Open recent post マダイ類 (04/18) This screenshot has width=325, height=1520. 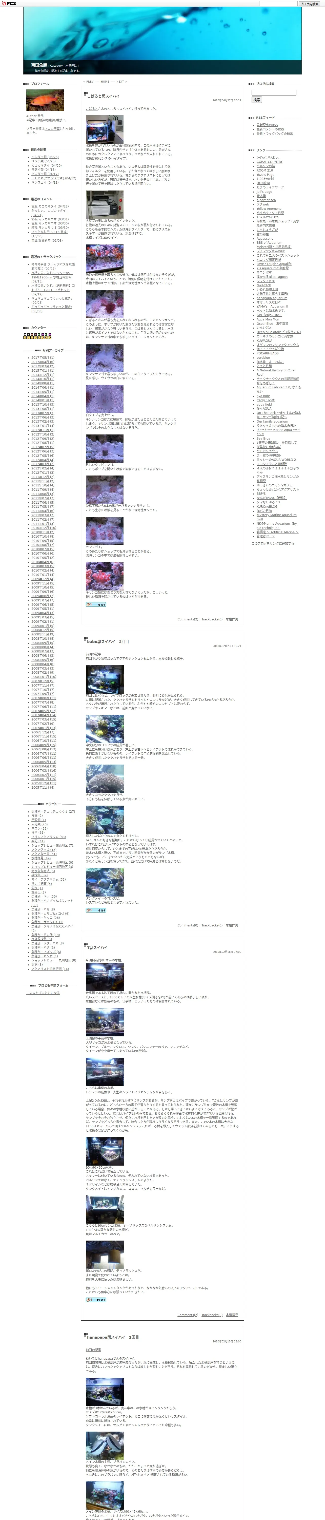[x=44, y=170]
